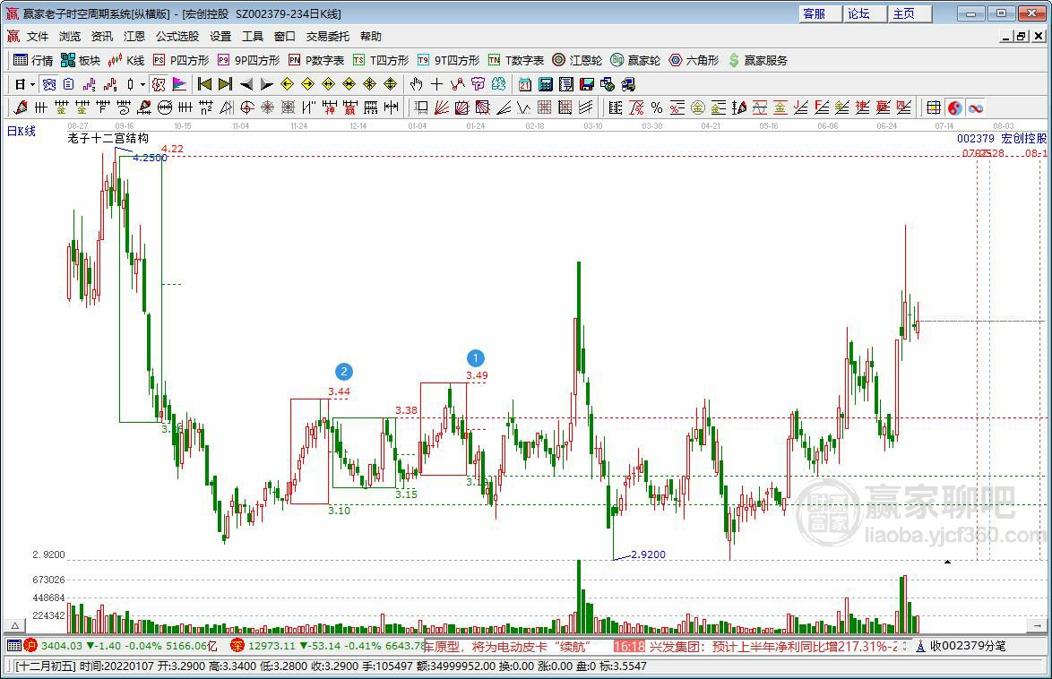Open the 江恩轮 Gann wheel

[x=577, y=60]
